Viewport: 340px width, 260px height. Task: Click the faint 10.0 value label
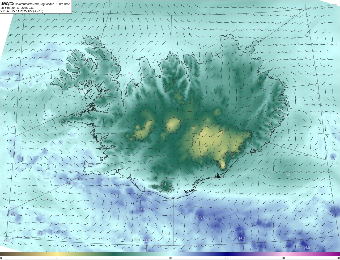pos(334,45)
